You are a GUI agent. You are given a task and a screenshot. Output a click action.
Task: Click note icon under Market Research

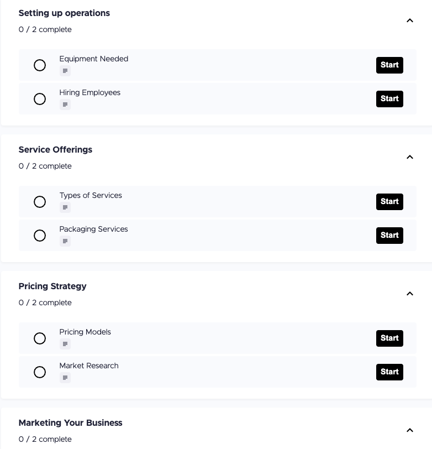[65, 378]
